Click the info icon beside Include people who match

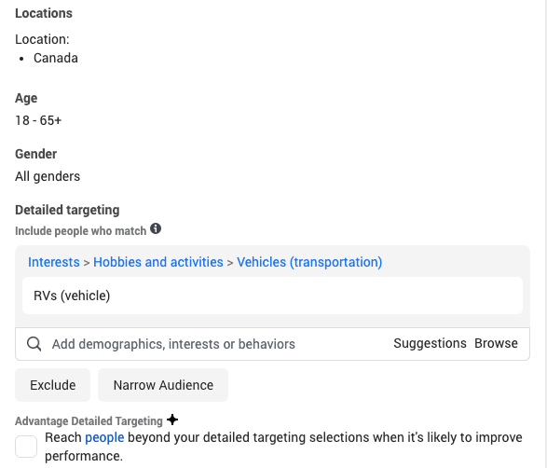click(x=156, y=229)
